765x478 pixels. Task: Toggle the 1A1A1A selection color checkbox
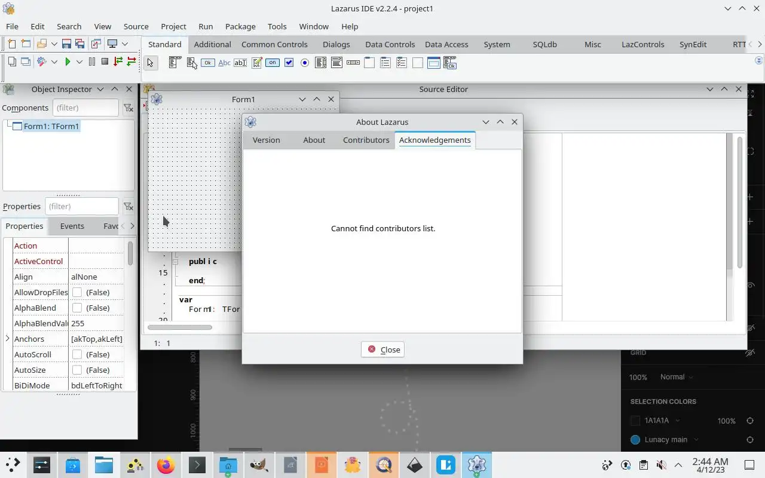[635, 421]
